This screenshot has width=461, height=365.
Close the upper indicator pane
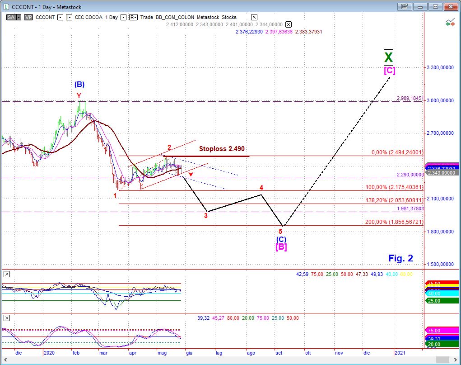point(6,274)
